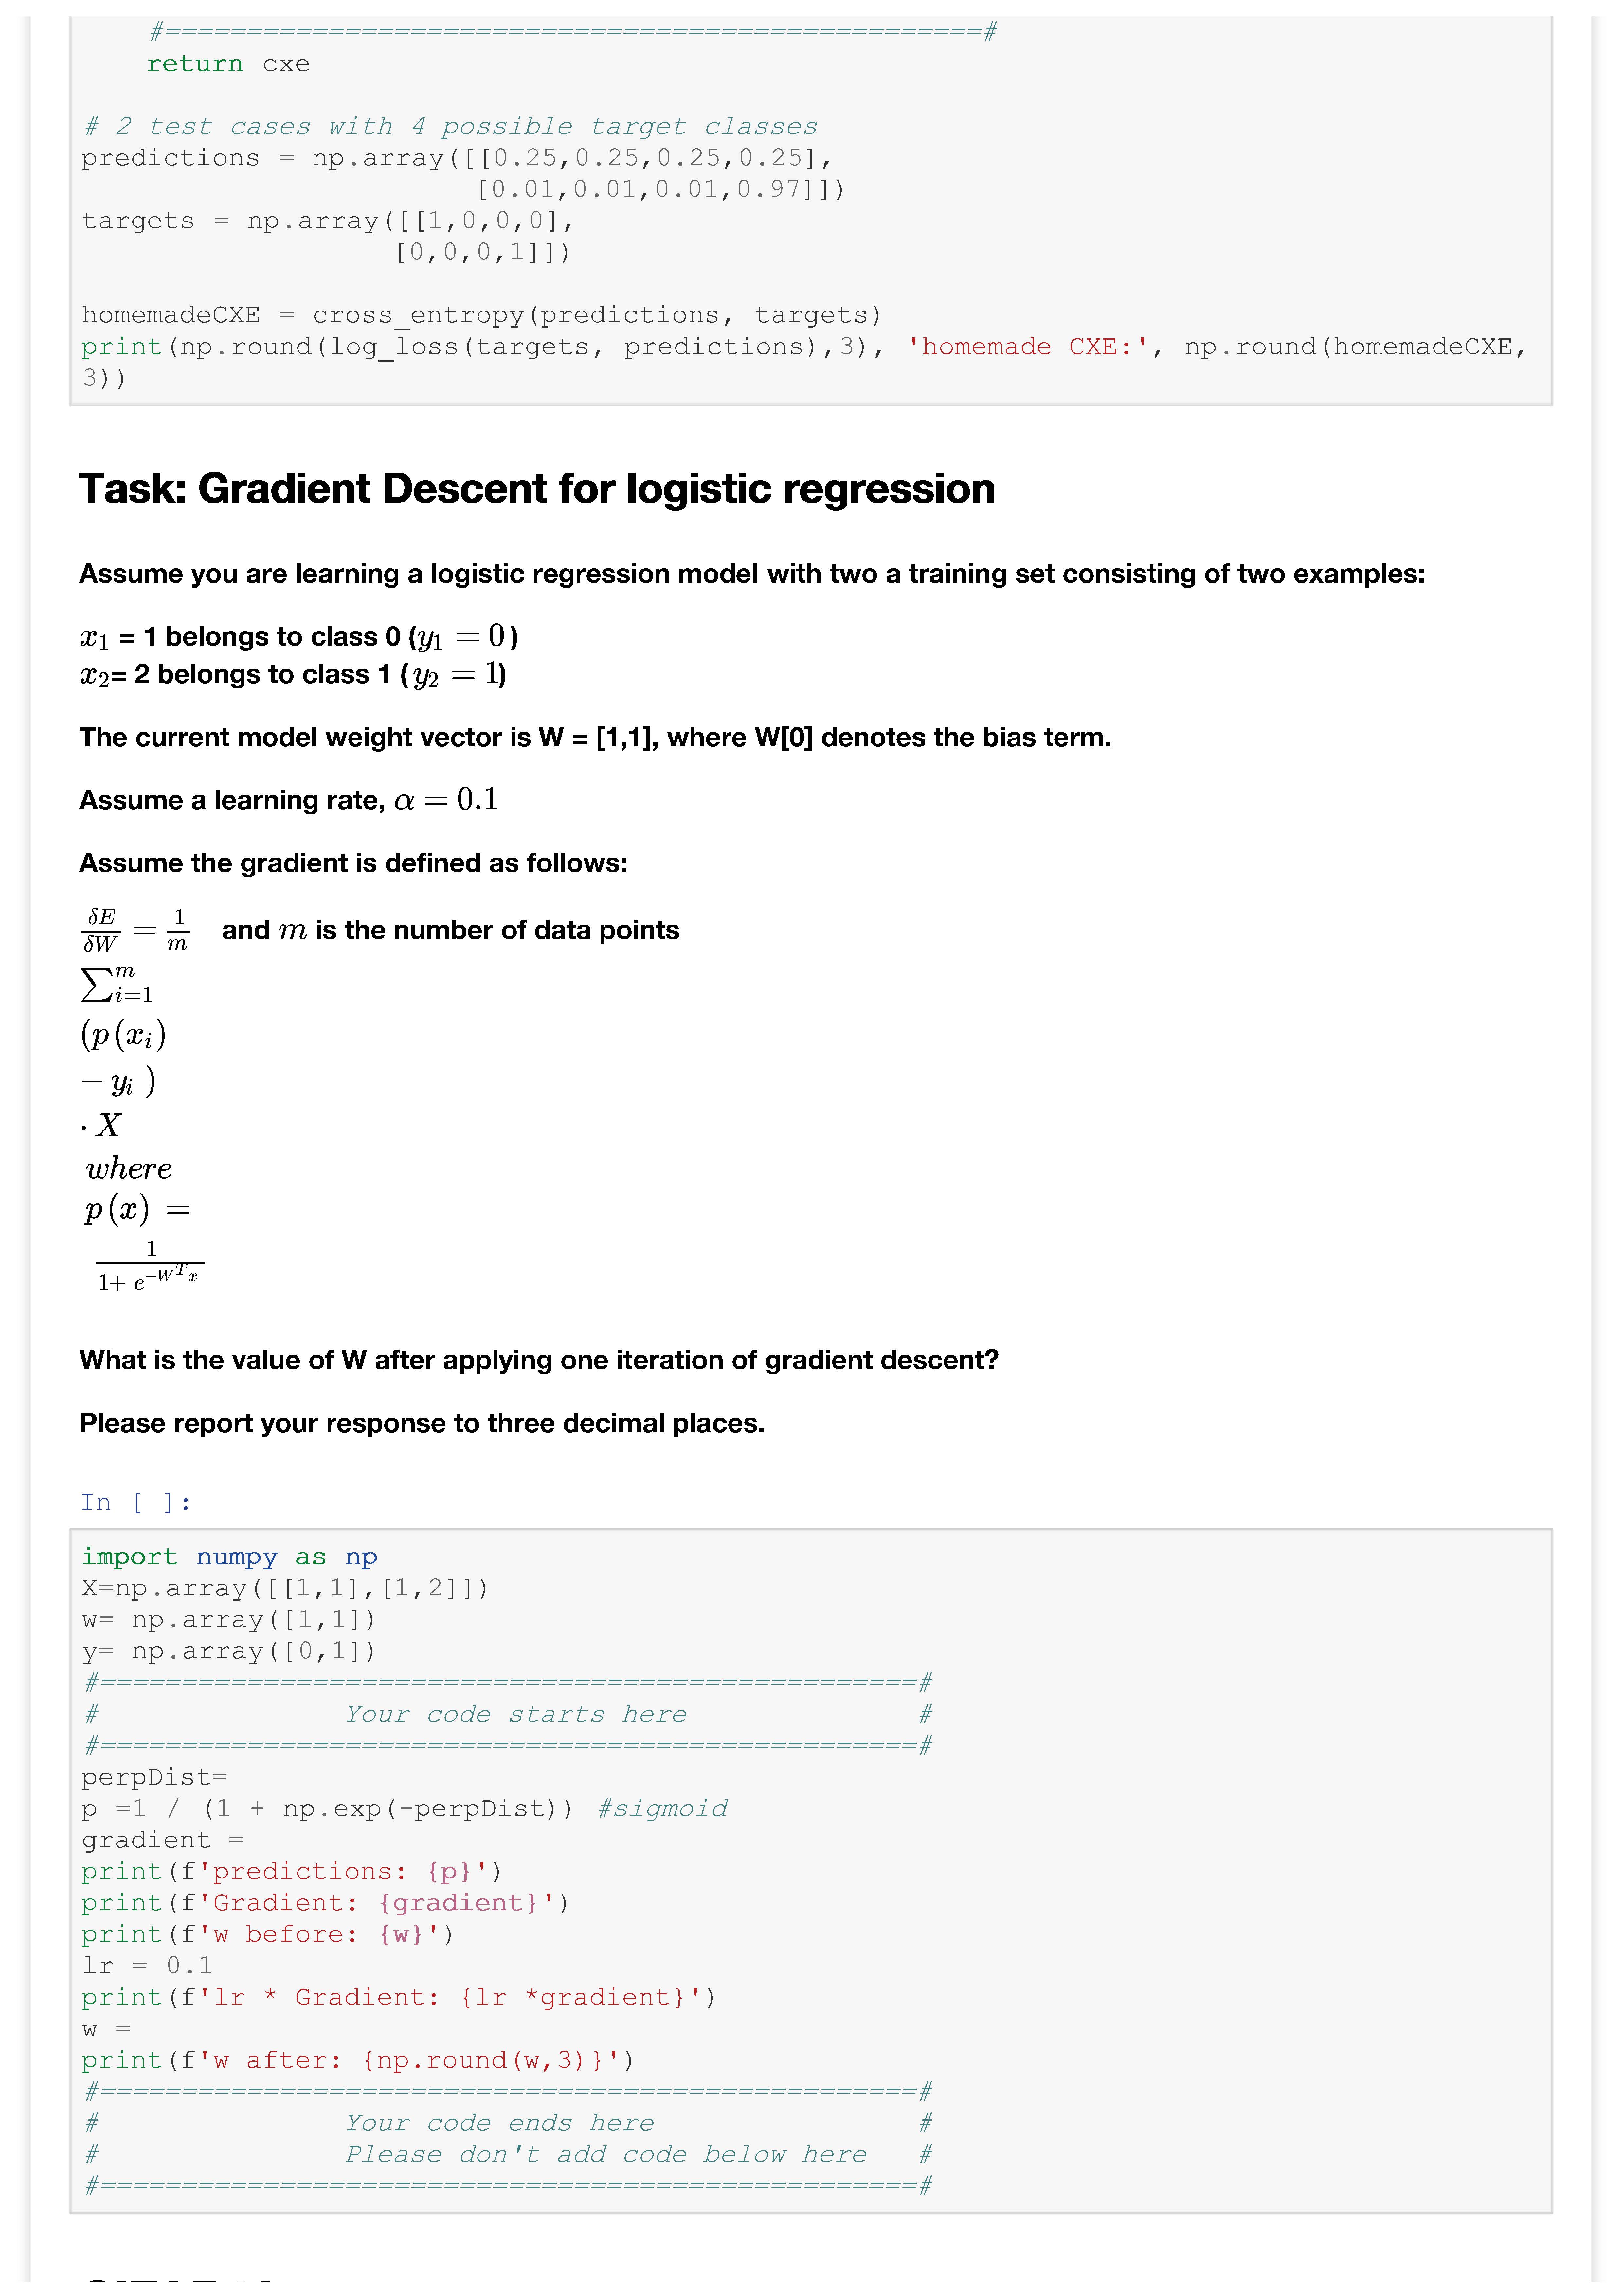
Task: Click the 'perpDist=' line in code cell
Action: point(155,1777)
